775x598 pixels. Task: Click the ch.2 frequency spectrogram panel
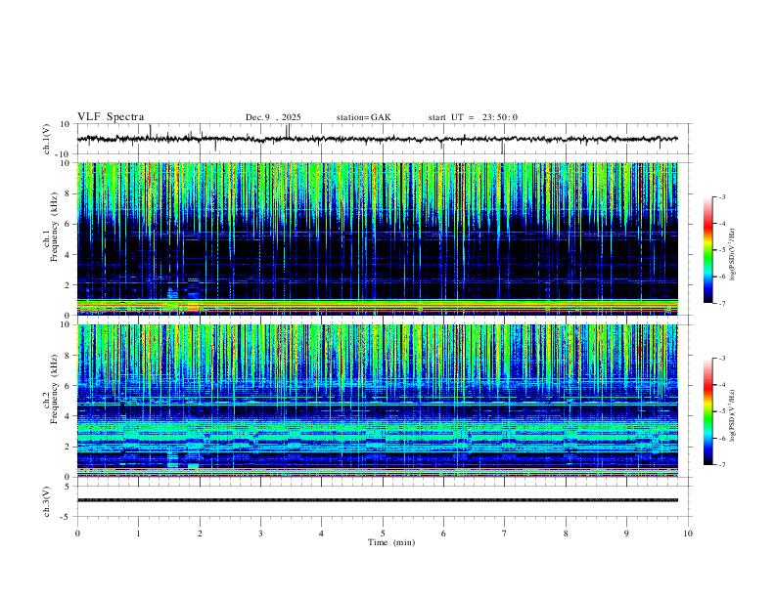tap(377, 401)
